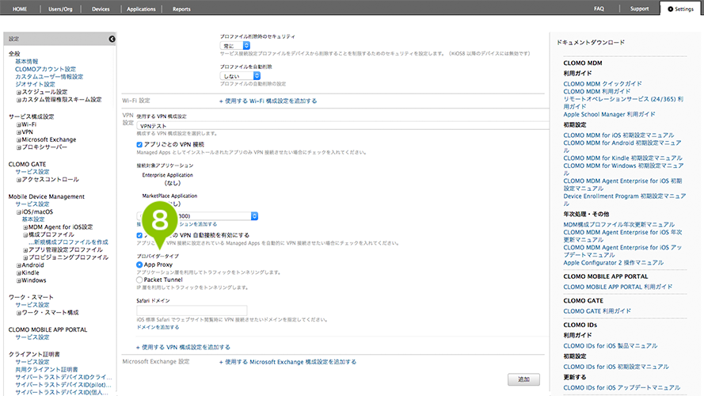Open CLOMO GATE 利用ガイド link
The image size is (704, 396).
[597, 311]
